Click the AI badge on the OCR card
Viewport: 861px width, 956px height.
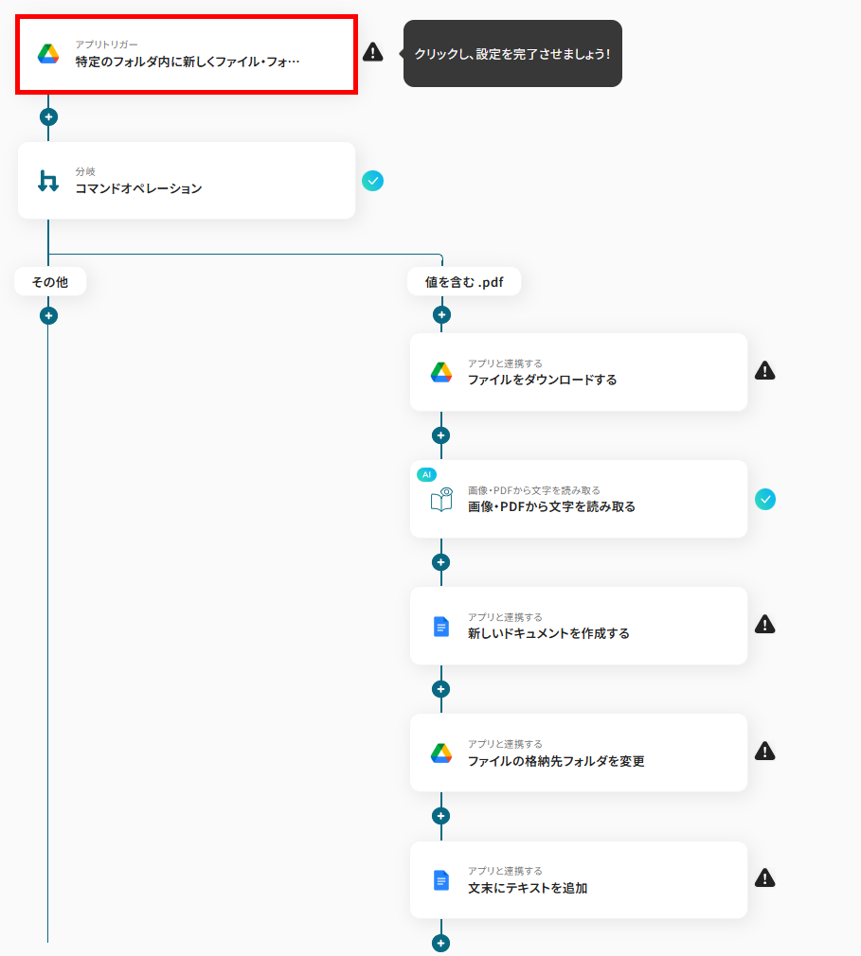(426, 474)
